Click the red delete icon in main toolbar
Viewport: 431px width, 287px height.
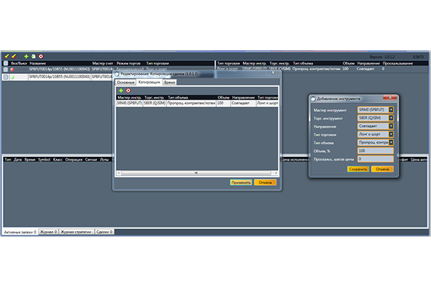[x=41, y=56]
